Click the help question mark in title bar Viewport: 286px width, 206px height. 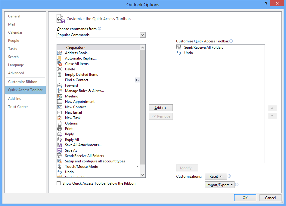266,4
